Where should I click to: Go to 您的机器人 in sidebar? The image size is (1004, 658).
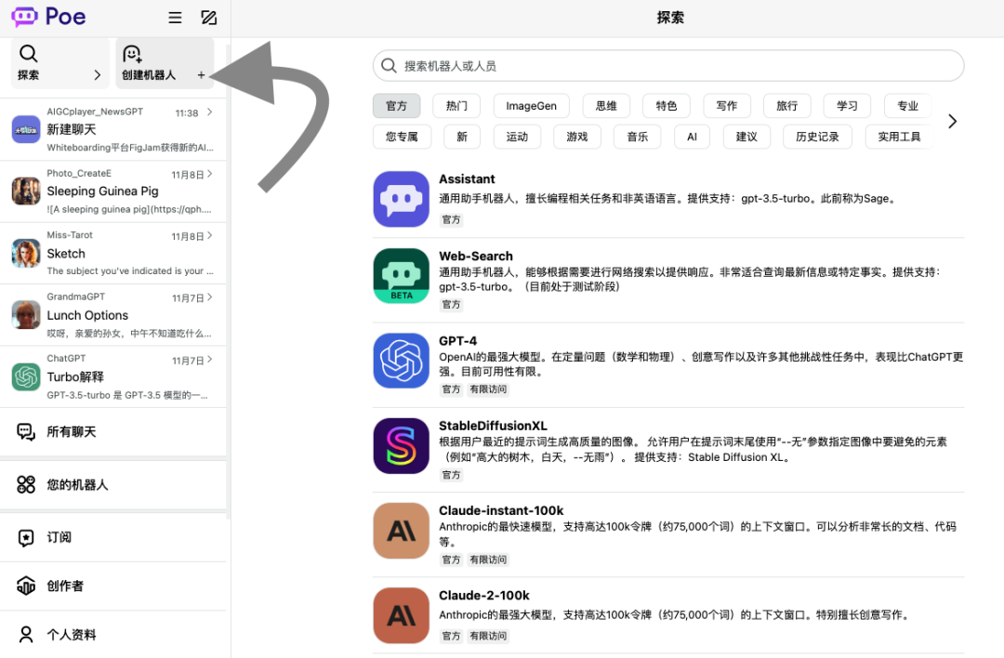click(x=113, y=484)
